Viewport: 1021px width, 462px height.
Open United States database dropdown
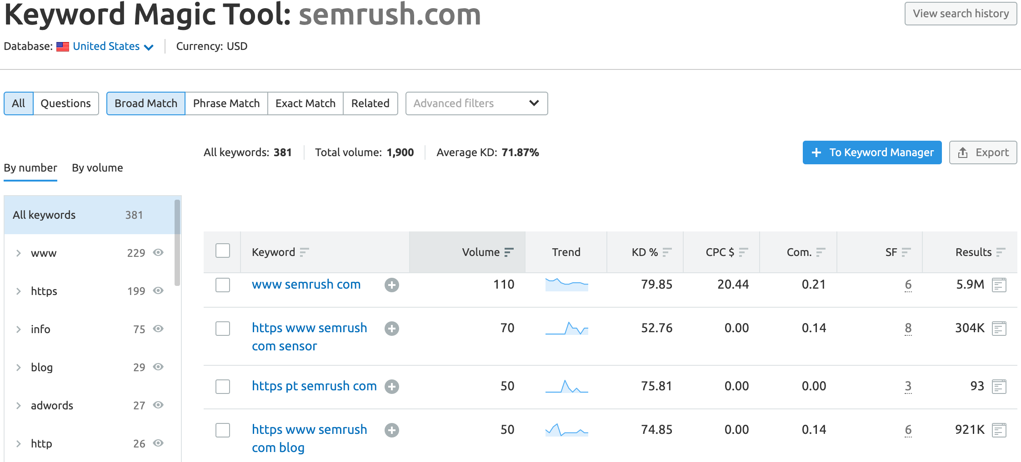click(113, 46)
